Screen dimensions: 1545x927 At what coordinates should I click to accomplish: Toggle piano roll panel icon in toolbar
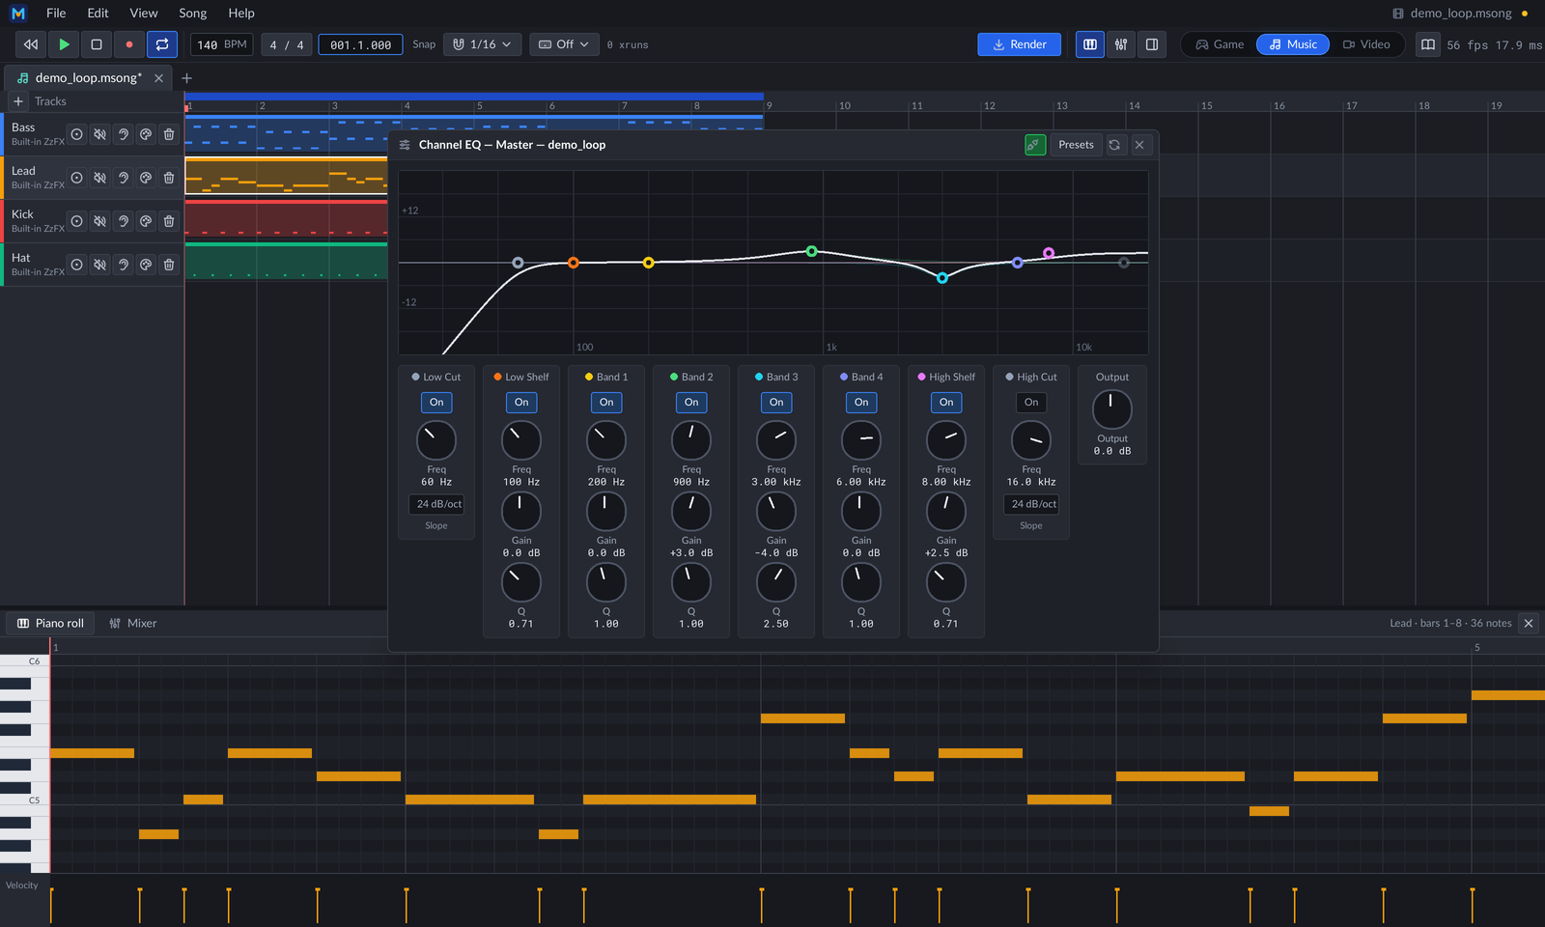[x=1090, y=44]
